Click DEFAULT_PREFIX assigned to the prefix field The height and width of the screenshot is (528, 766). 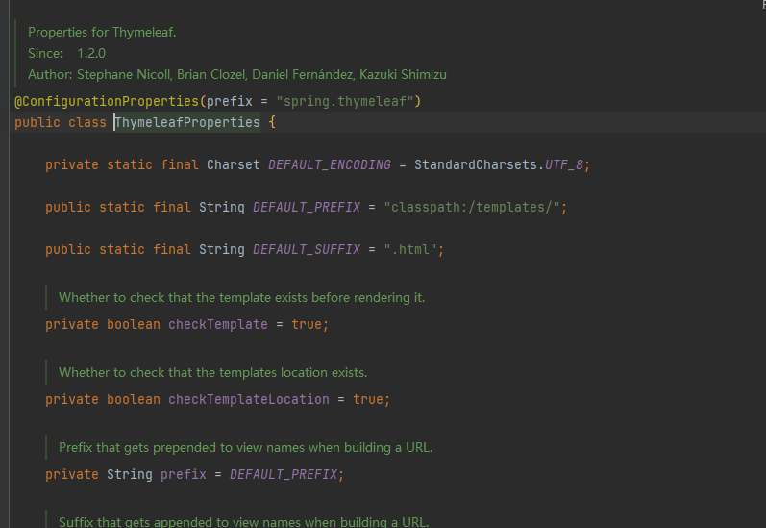(x=284, y=475)
